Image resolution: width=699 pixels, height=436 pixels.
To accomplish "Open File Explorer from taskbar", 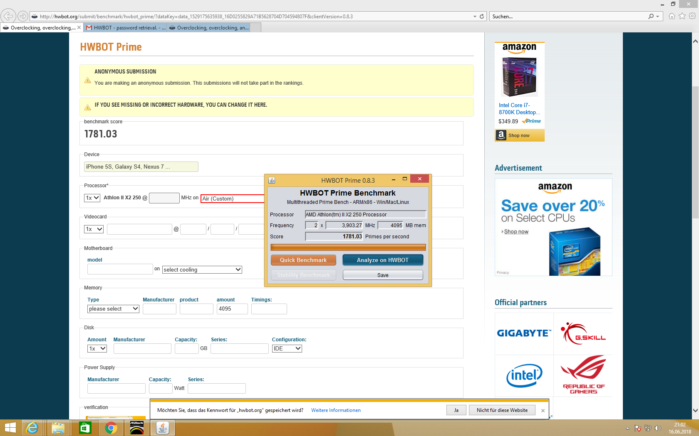I will pos(58,428).
